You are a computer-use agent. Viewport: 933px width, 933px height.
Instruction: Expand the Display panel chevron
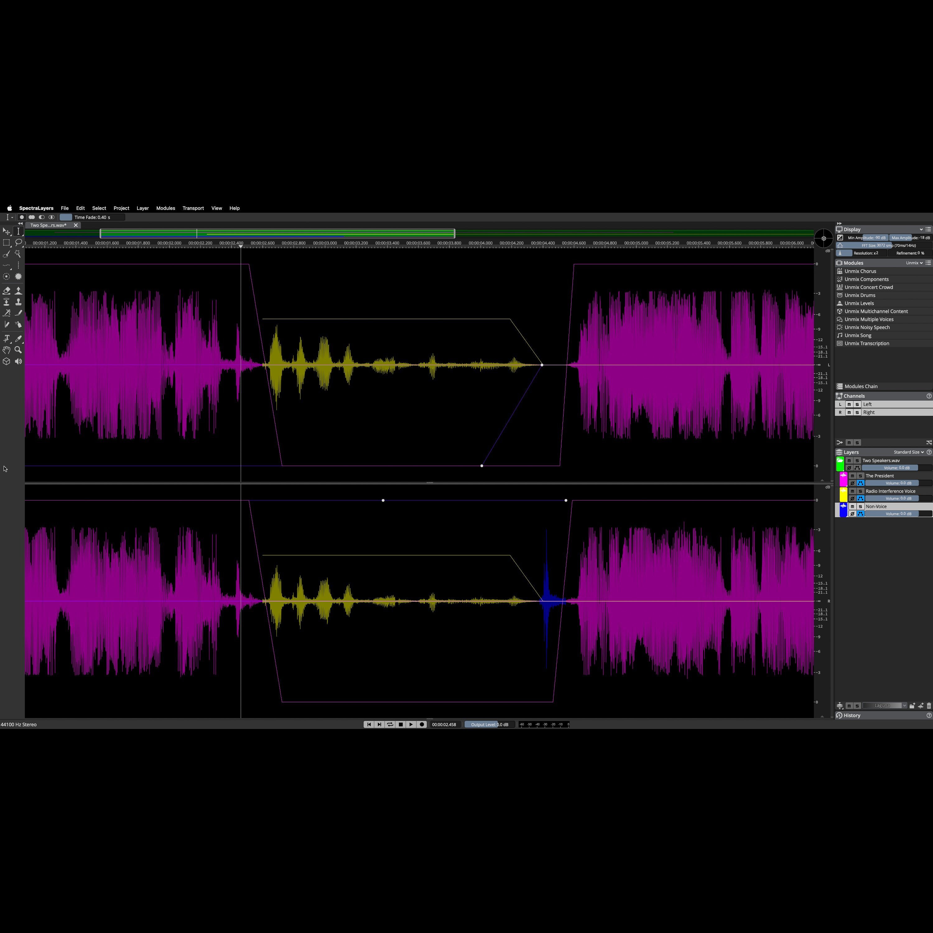(x=921, y=230)
